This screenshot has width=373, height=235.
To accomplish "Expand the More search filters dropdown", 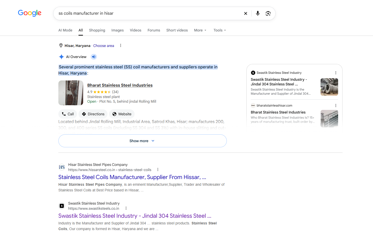I will pyautogui.click(x=200, y=30).
